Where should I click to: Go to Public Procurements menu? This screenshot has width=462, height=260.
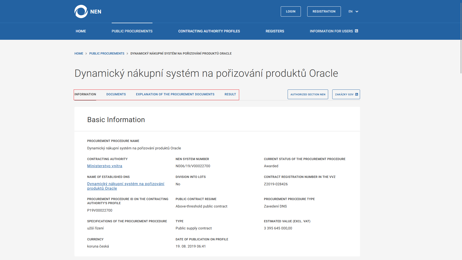coord(132,31)
